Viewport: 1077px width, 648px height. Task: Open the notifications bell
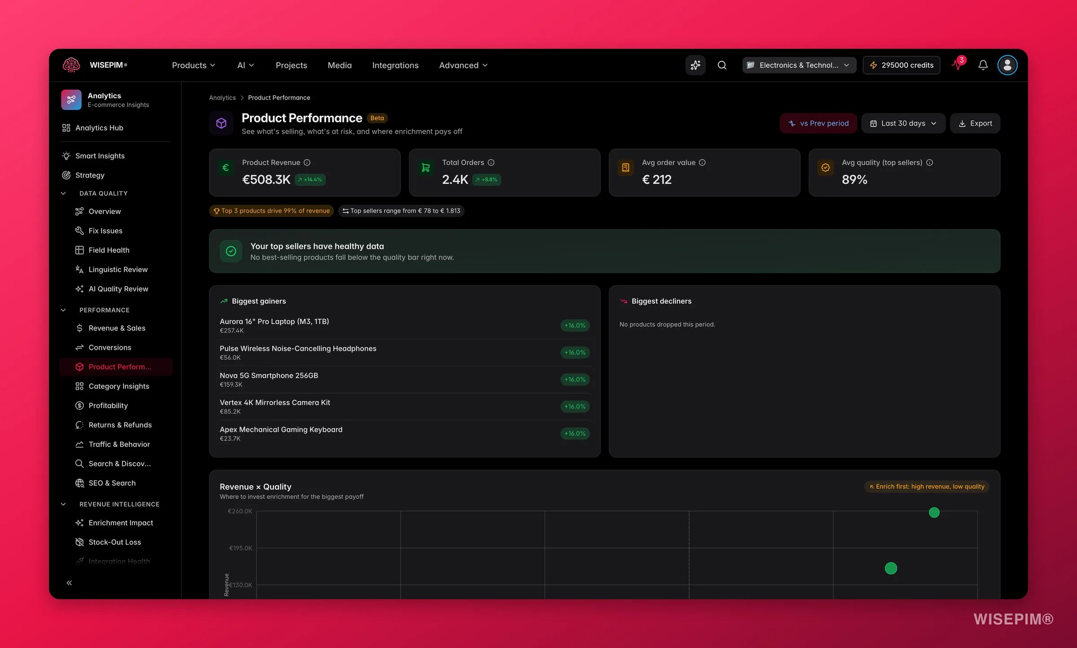click(983, 65)
